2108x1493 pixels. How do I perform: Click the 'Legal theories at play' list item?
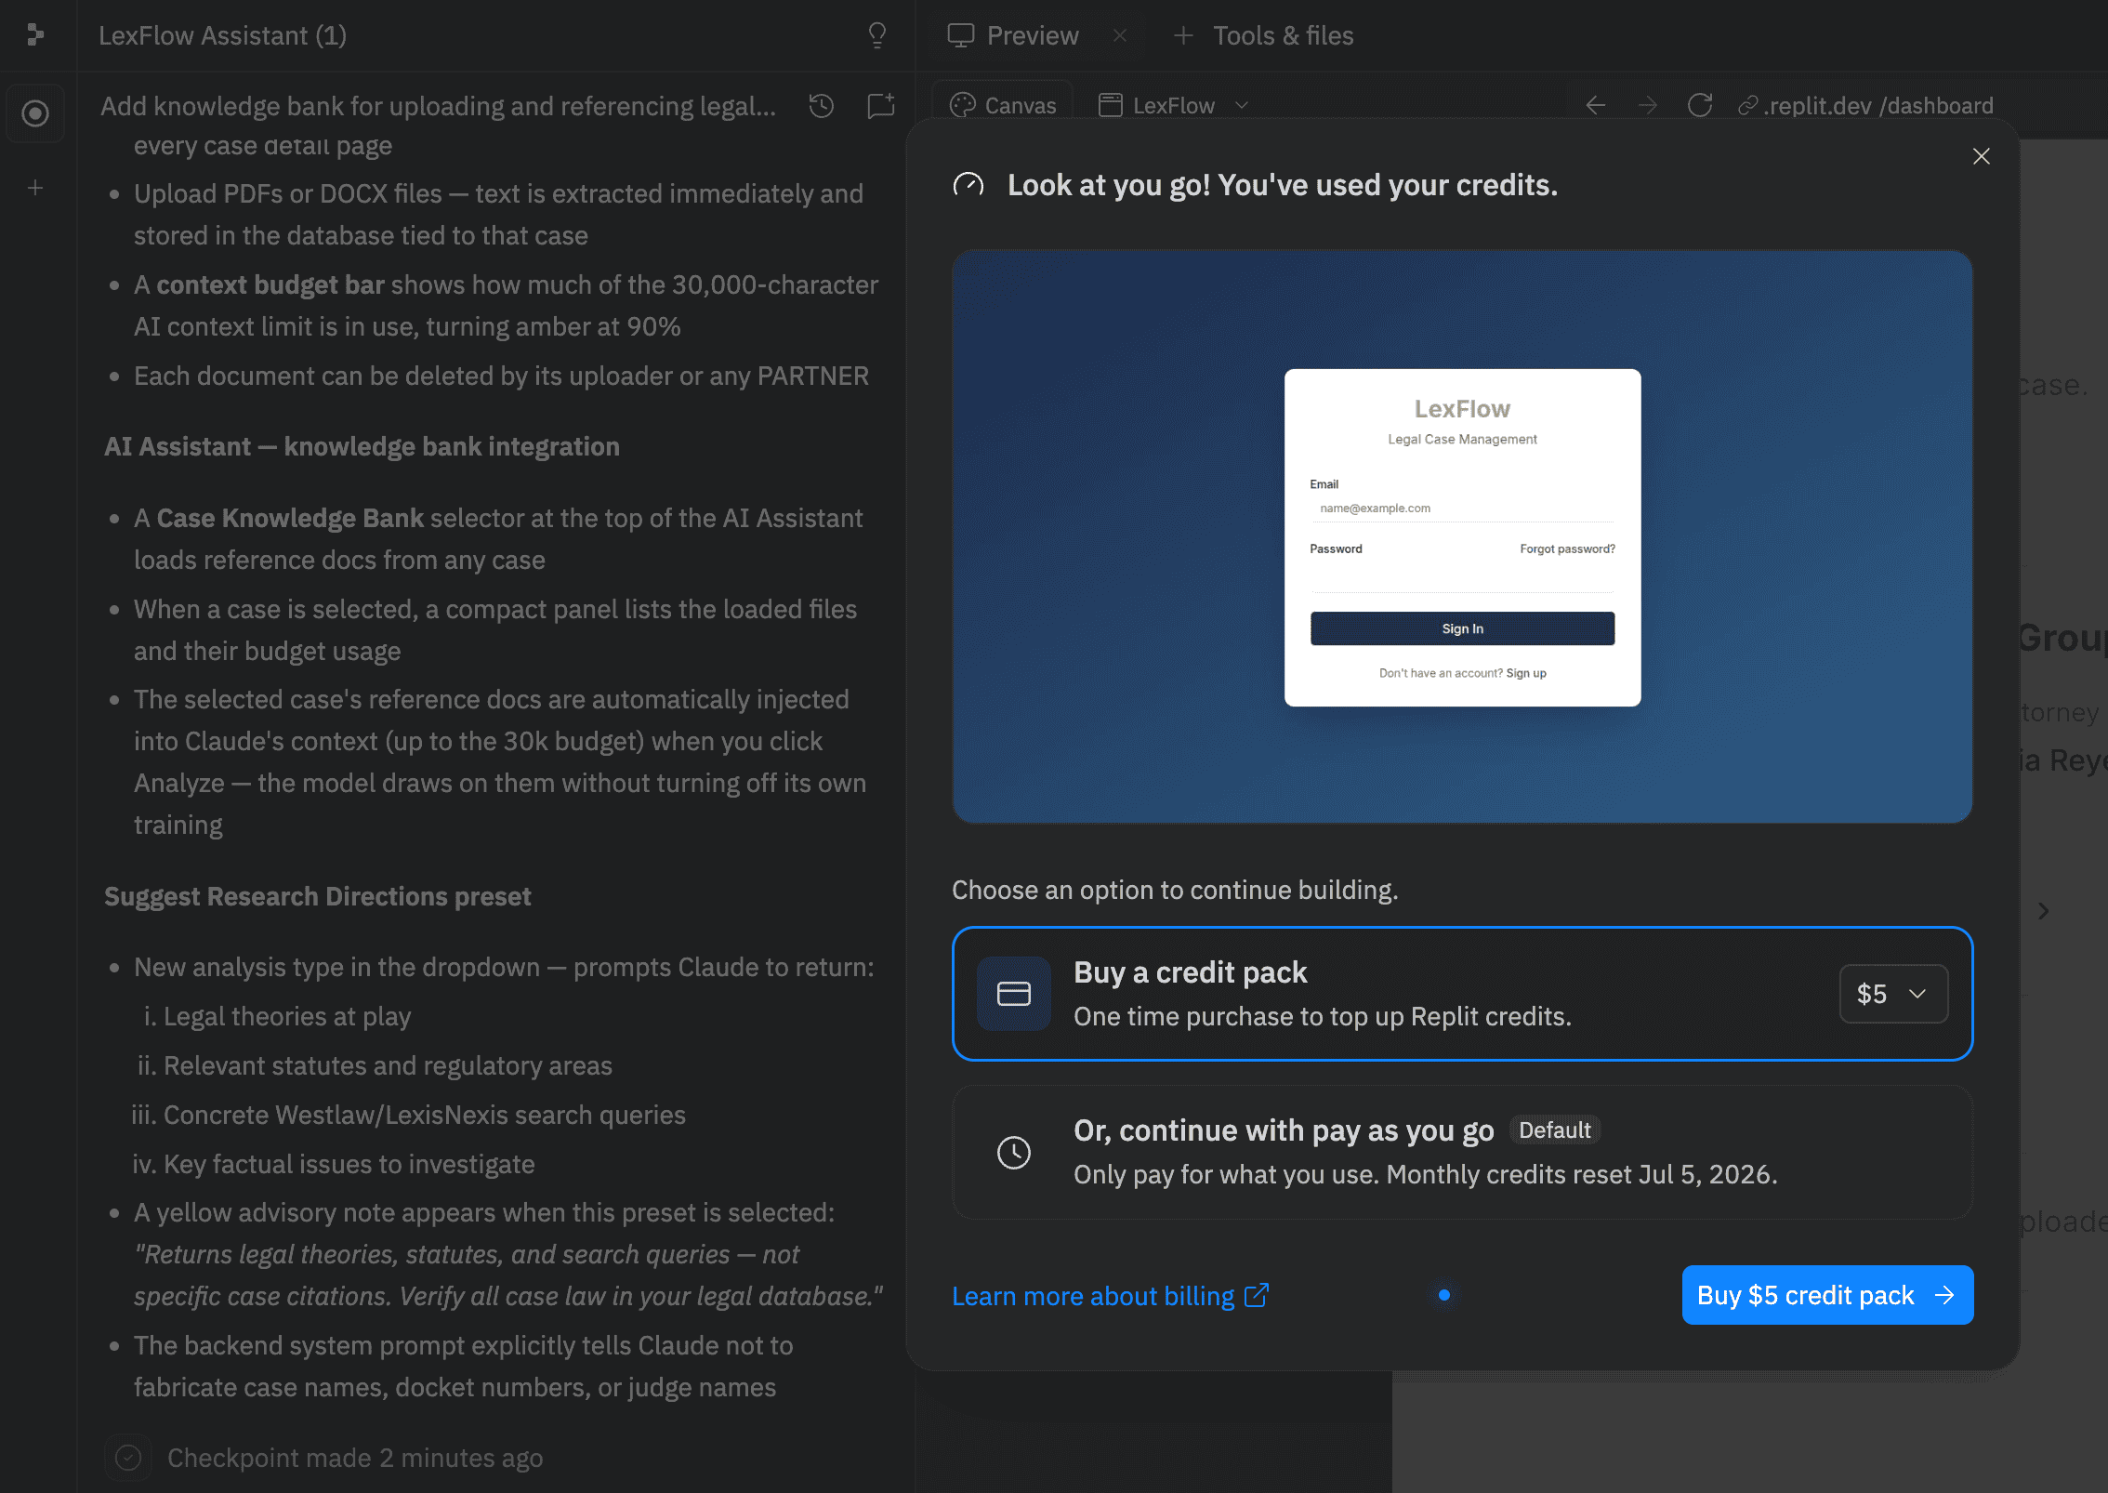pos(287,1016)
